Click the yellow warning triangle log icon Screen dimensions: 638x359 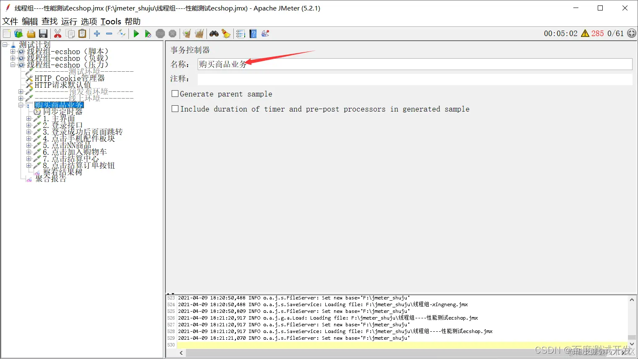[x=585, y=34]
